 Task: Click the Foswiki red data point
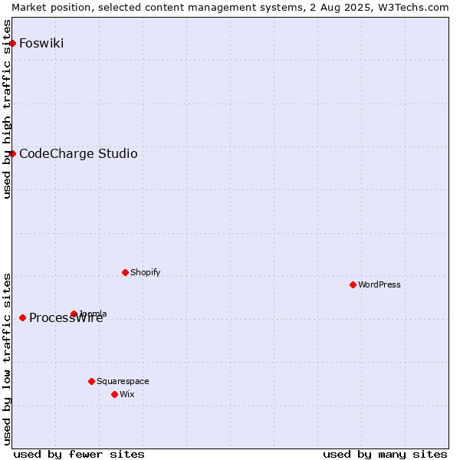[12, 44]
